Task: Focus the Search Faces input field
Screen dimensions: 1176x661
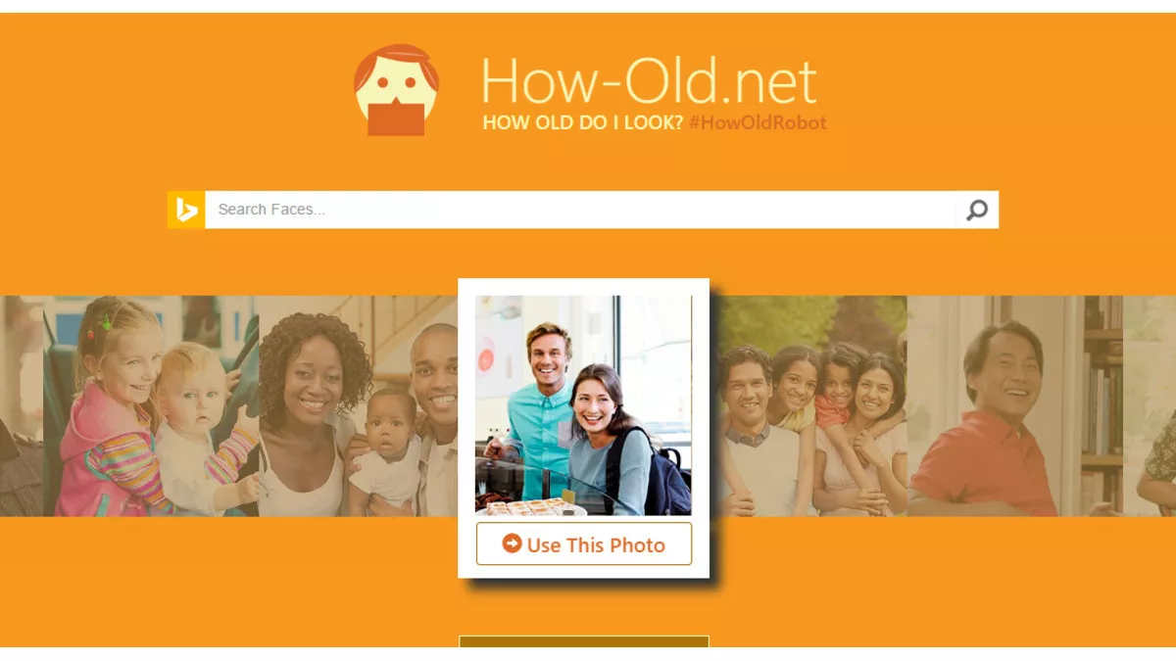Action: pos(580,210)
